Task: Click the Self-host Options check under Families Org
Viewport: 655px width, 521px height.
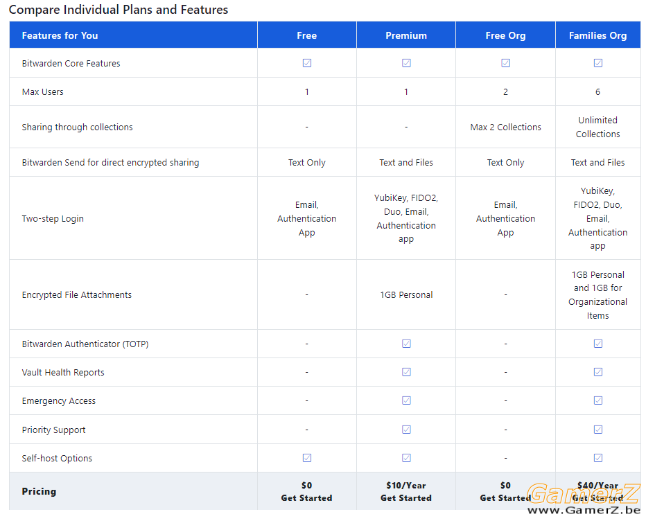Action: [x=597, y=458]
